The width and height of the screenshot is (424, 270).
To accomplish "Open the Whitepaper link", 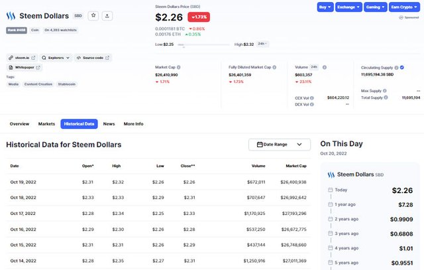I will [25, 68].
